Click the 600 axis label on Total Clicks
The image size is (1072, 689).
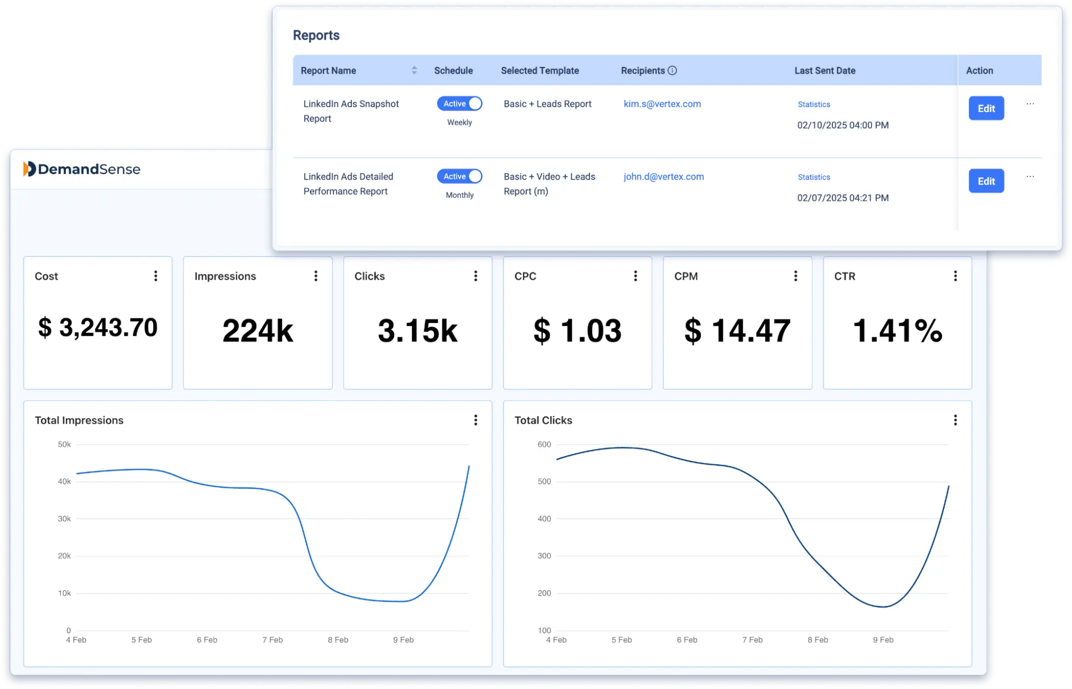pos(544,444)
